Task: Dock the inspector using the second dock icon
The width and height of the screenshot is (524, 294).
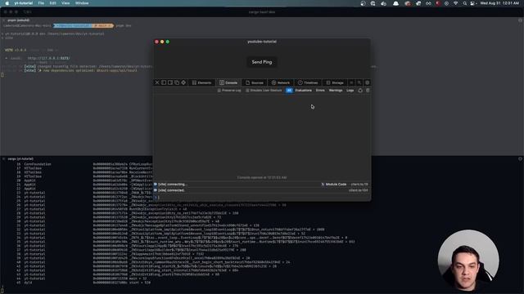Action: [x=170, y=82]
